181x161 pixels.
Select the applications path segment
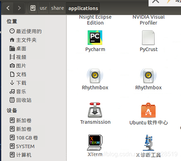83,8
